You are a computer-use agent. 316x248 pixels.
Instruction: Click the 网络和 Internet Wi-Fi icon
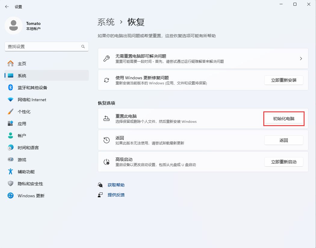11,100
